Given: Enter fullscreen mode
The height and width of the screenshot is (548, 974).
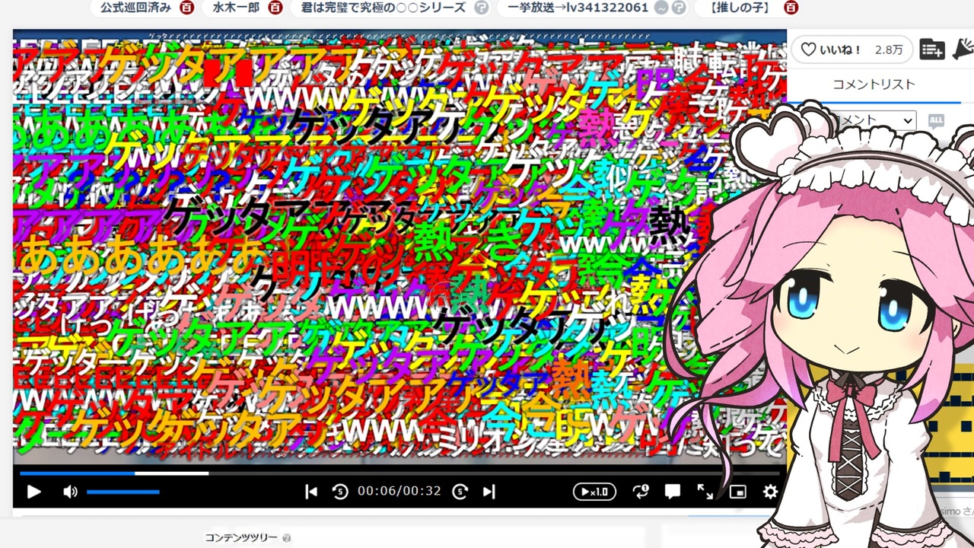Looking at the screenshot, I should click(x=705, y=492).
